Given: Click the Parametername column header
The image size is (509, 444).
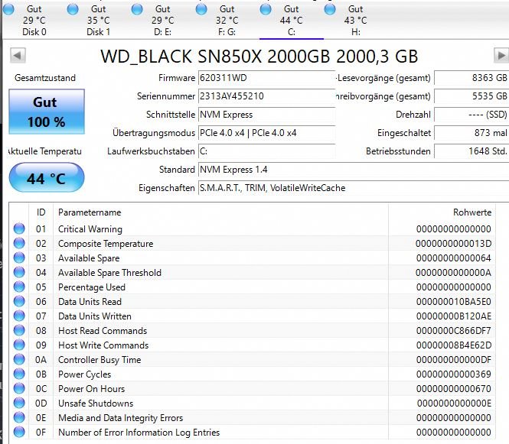Looking at the screenshot, I should [220, 212].
